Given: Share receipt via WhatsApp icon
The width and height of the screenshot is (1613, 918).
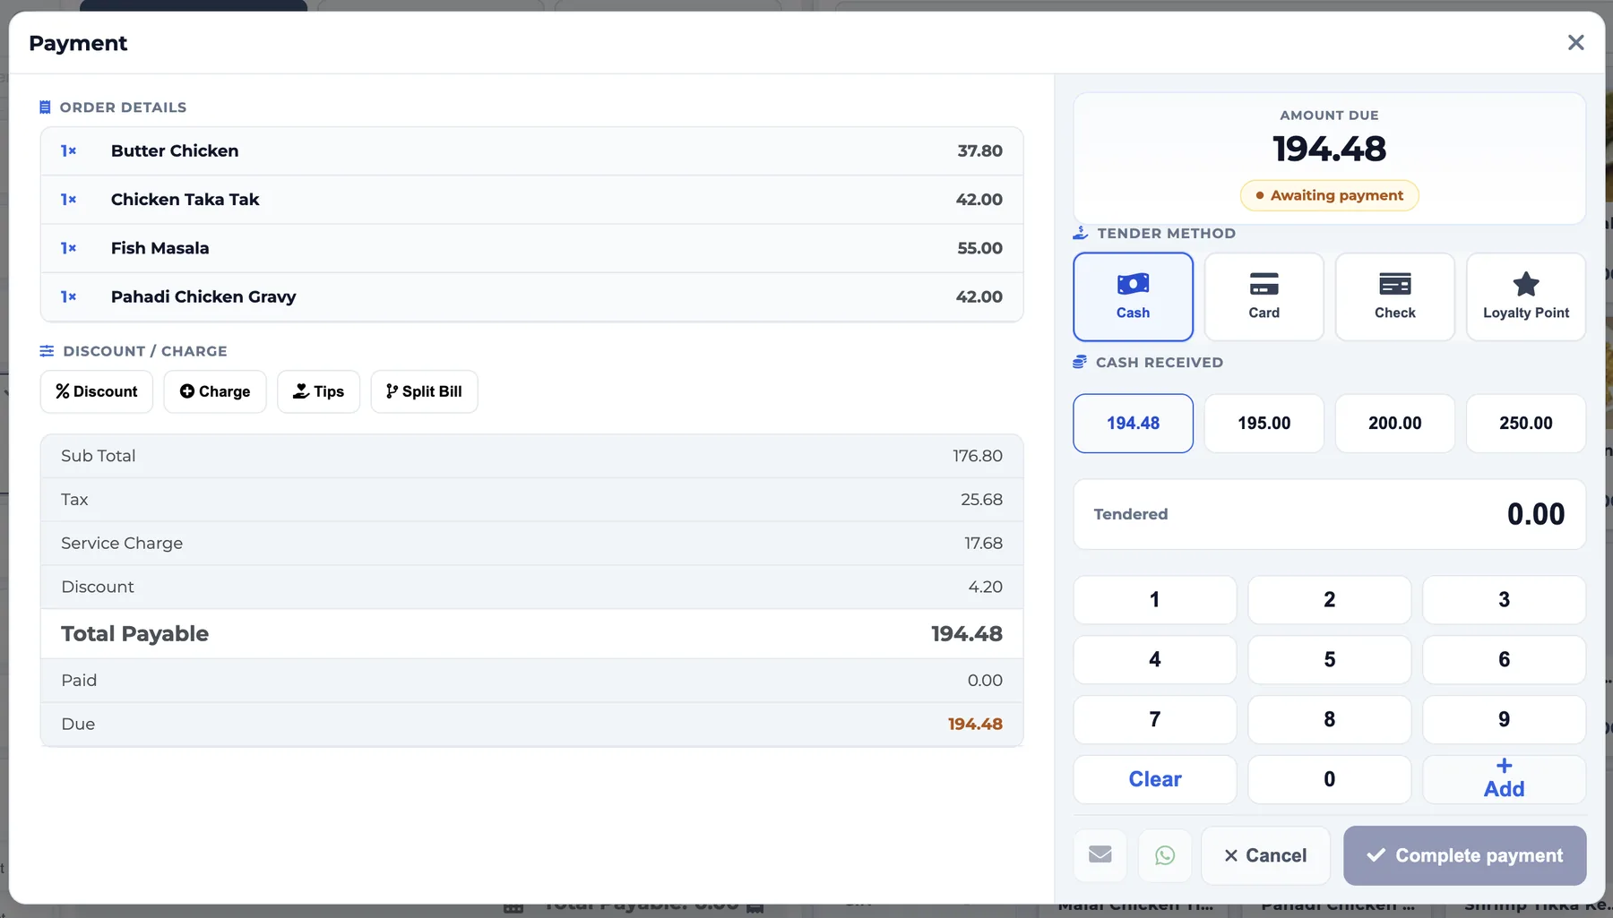Looking at the screenshot, I should (1165, 855).
